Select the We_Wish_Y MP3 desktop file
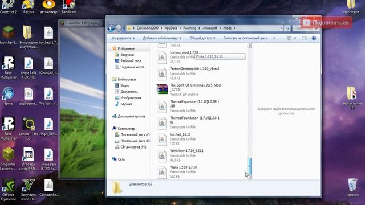 (x=48, y=96)
